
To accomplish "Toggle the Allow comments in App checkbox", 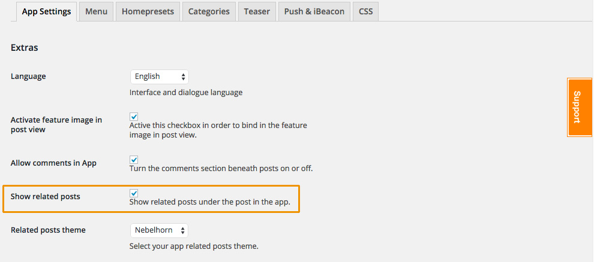I will coord(134,159).
